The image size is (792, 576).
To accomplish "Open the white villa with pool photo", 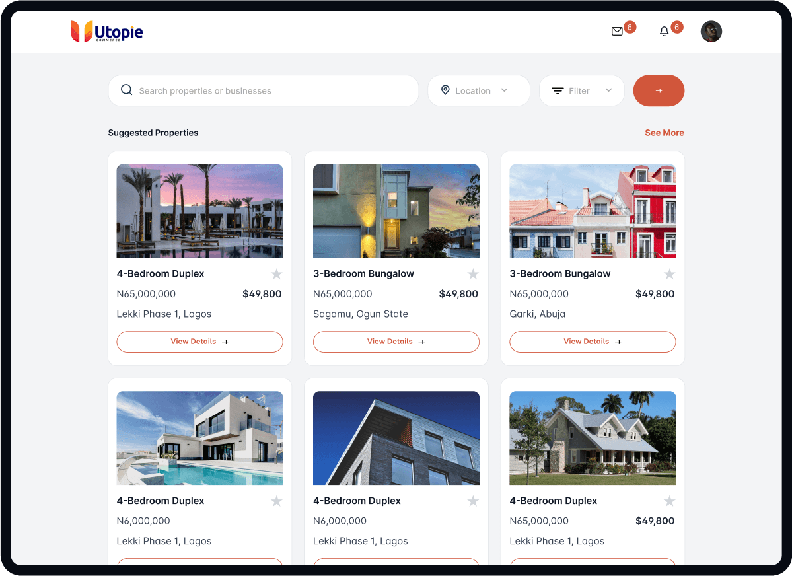I will [x=199, y=438].
